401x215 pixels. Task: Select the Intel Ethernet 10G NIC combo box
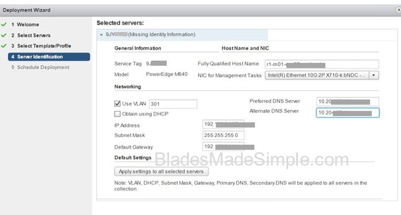(x=322, y=75)
